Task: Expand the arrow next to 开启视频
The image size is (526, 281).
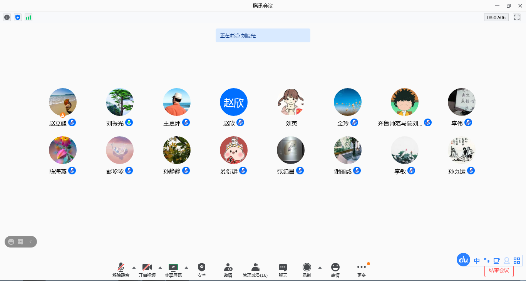Action: tap(160, 268)
